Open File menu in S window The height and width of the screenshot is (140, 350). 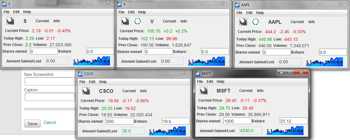point(6,12)
